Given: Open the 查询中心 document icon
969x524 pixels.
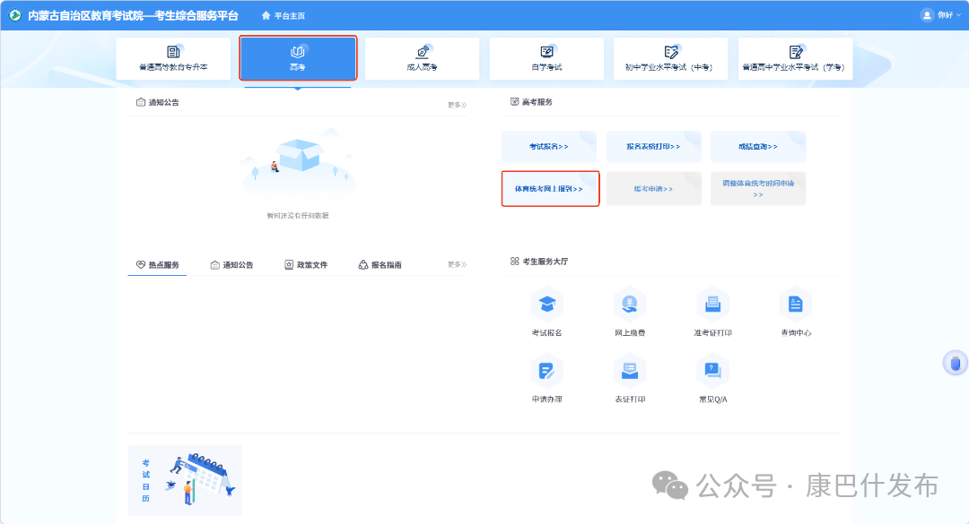Looking at the screenshot, I should pyautogui.click(x=795, y=305).
